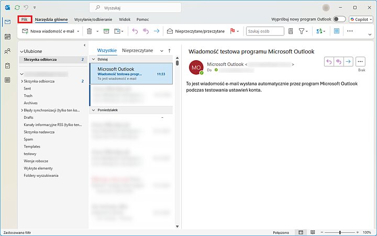Forward message using toolbar arrow
This screenshot has width=377, height=236.
coord(157,31)
